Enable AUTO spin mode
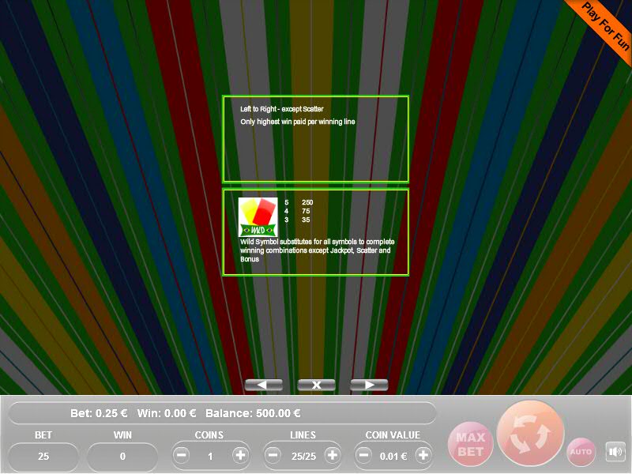This screenshot has height=474, width=632. pos(581,452)
